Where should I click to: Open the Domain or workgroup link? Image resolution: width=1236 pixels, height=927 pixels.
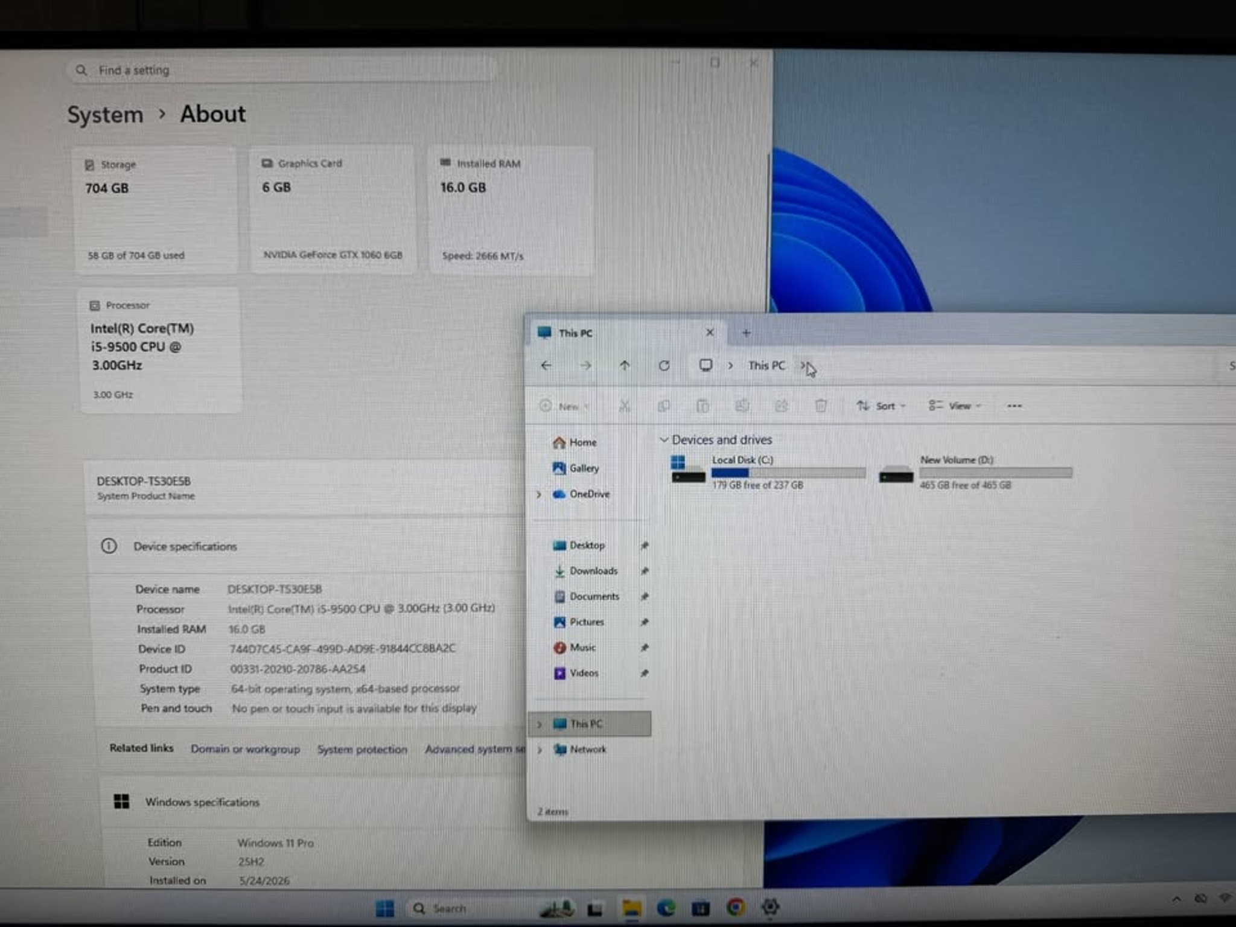(245, 749)
